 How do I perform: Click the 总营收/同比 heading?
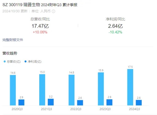[x=40, y=19]
